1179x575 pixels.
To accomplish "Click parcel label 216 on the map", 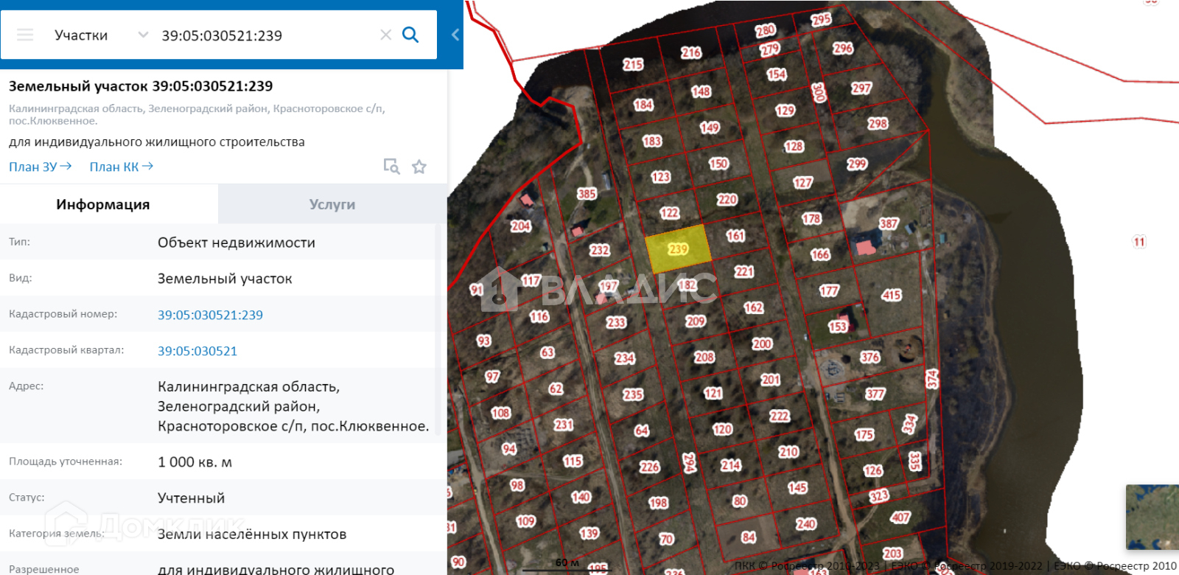I will click(691, 52).
